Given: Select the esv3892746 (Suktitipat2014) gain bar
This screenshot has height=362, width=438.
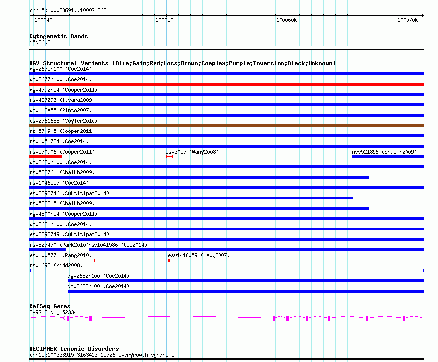Looking at the screenshot, I should click(x=191, y=198).
